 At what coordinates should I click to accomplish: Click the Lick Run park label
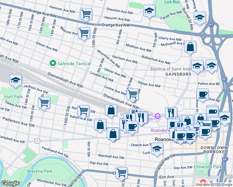click(x=172, y=2)
